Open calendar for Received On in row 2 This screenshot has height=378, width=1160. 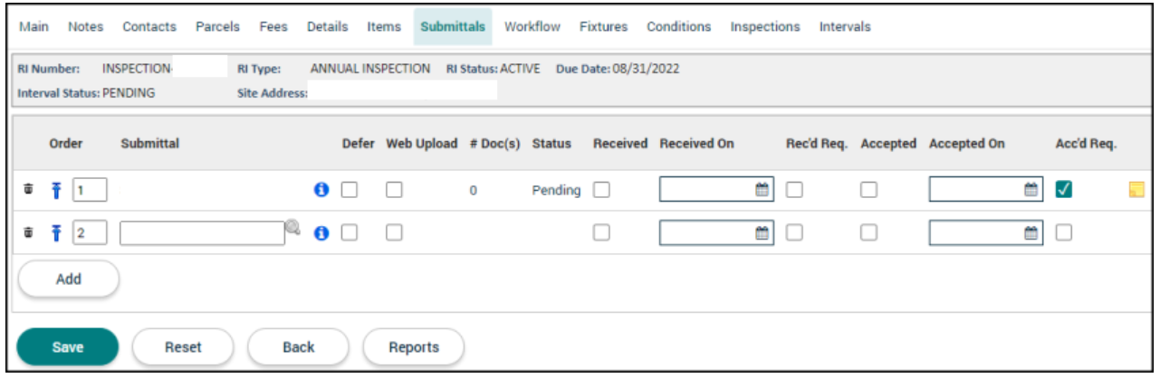(x=762, y=232)
